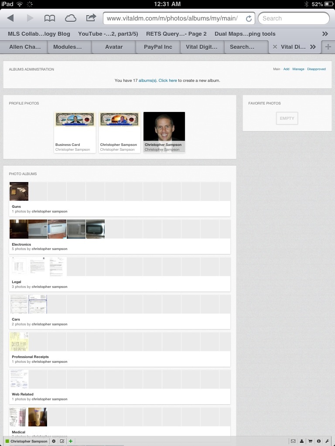Open first Legal document thumbnail
This screenshot has height=446, width=335.
19,267
